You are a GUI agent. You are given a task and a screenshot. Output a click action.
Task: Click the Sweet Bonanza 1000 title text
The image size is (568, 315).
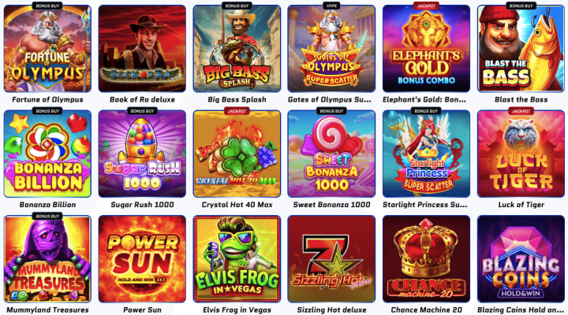331,205
